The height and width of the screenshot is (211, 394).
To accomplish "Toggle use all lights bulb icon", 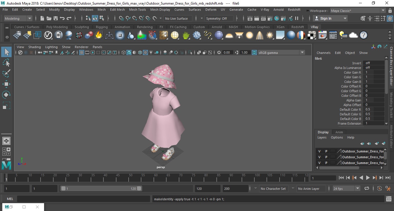I will click(x=151, y=52).
